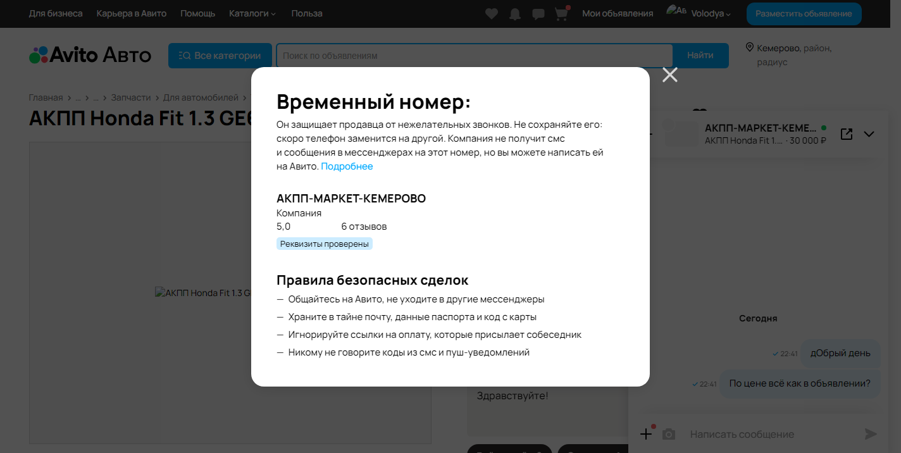This screenshot has width=901, height=453.
Task: Open messages speech bubble icon
Action: tap(538, 13)
